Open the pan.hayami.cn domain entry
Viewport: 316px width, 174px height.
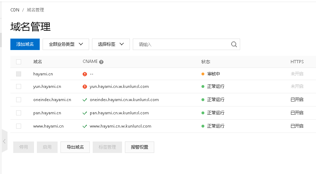(x=47, y=113)
